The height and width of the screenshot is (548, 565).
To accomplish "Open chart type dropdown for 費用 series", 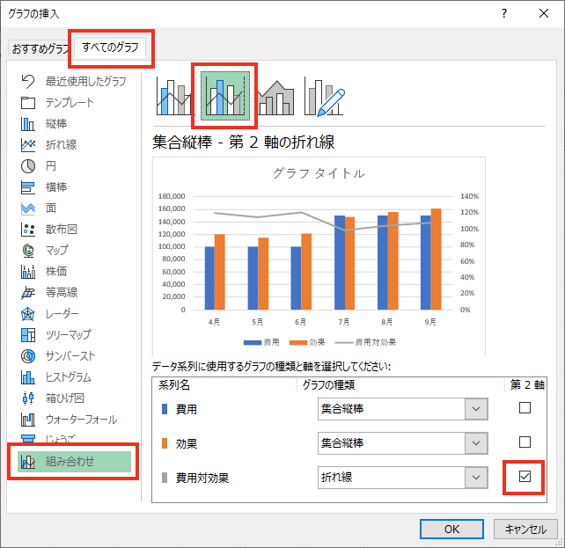I will [476, 409].
